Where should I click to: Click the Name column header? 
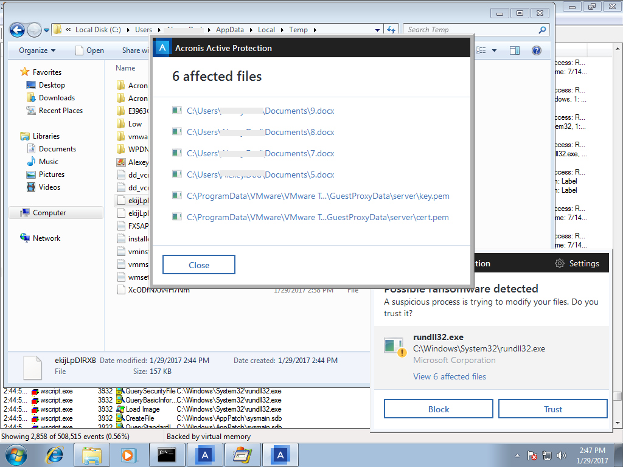[125, 68]
